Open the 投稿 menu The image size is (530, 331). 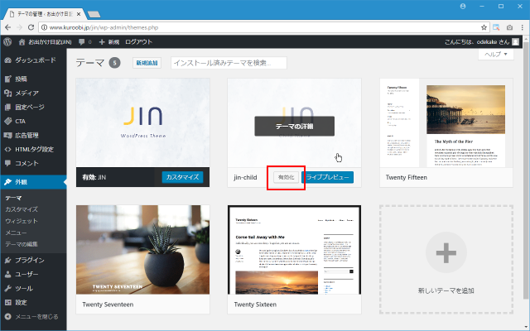click(x=33, y=79)
